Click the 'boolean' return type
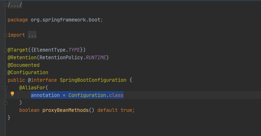 click(29, 110)
